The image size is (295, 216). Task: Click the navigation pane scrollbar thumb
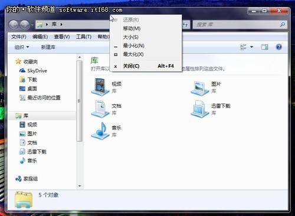[x=80, y=101]
